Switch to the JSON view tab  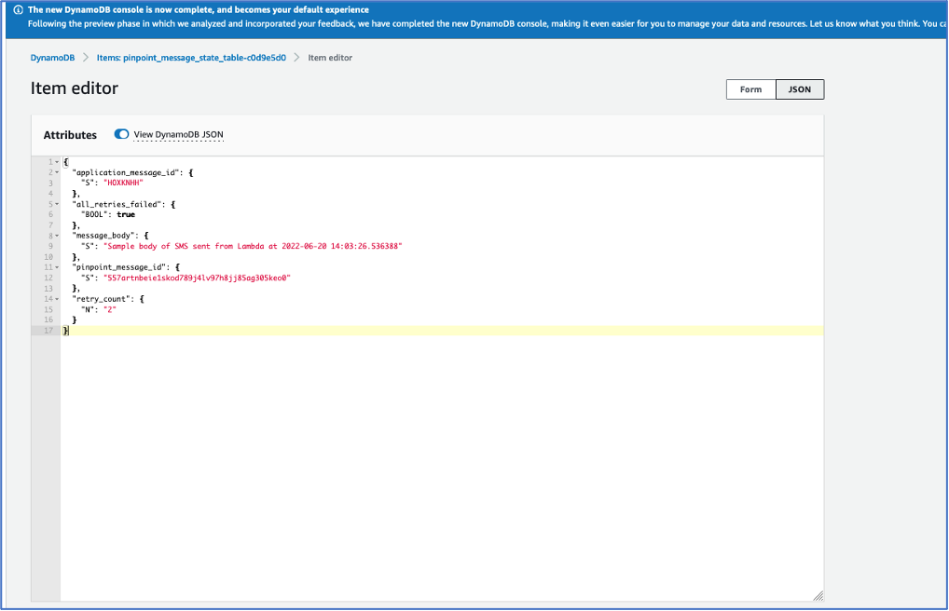[x=800, y=89]
